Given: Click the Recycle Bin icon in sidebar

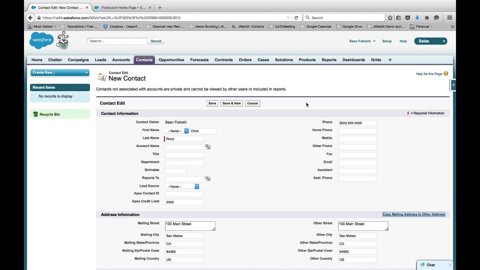Looking at the screenshot, I should (x=36, y=114).
